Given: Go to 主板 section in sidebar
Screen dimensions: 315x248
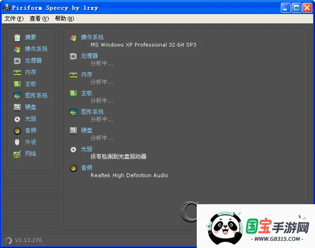Looking at the screenshot, I should [30, 84].
